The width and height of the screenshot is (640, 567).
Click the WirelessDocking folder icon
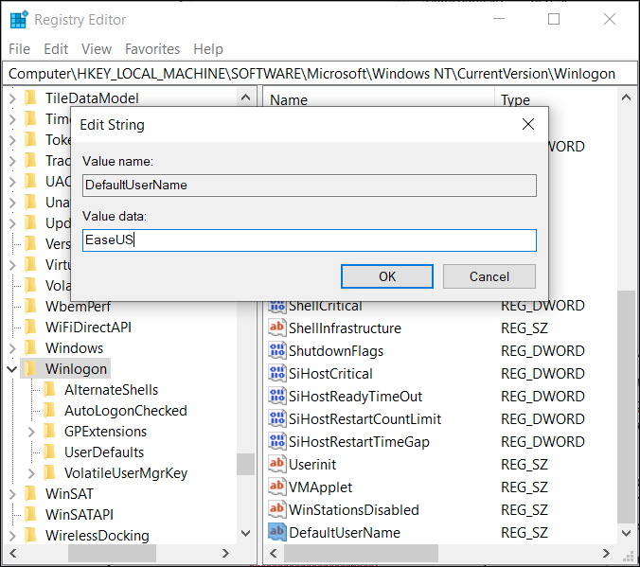coord(30,535)
